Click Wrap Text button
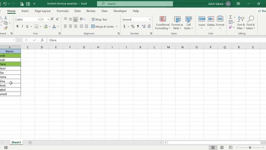This screenshot has height=150, width=266. [x=99, y=20]
